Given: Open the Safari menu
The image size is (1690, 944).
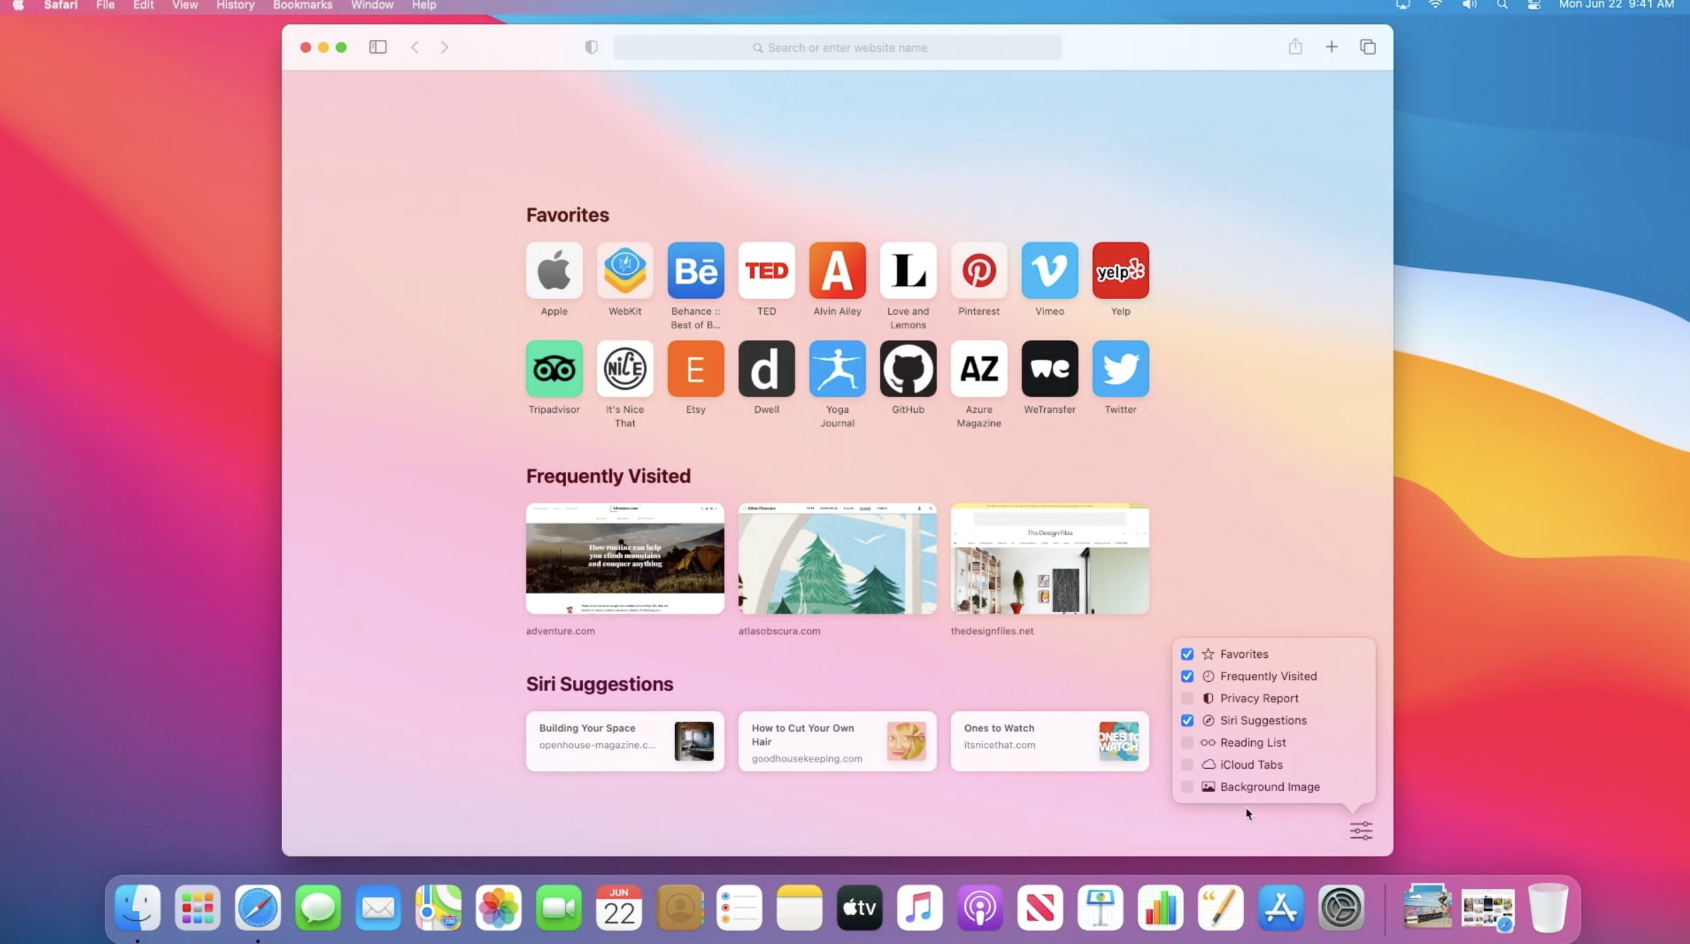Looking at the screenshot, I should tap(60, 5).
